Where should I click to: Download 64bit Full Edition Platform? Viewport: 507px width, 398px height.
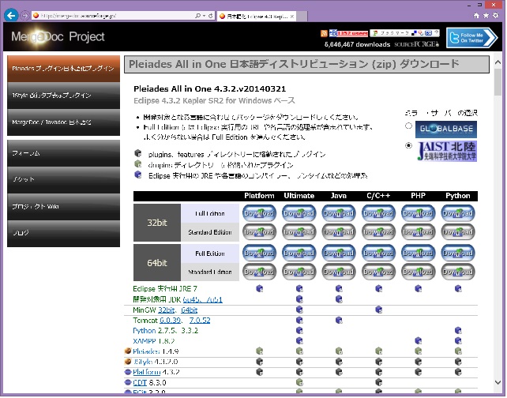pyautogui.click(x=259, y=253)
